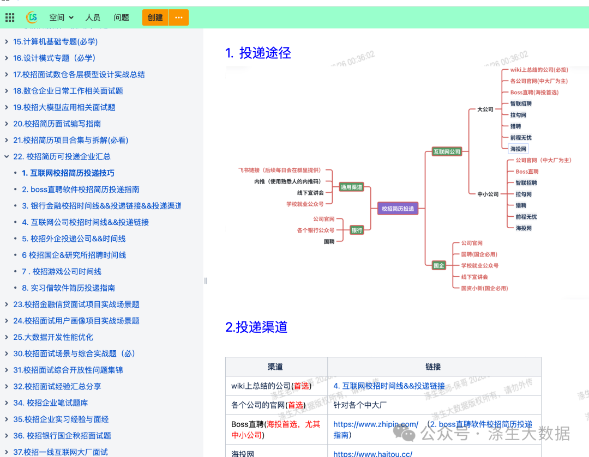Screen dimensions: 589x457
Task: Expand 15.计算机基础专题(必学) tree node
Action: point(7,41)
